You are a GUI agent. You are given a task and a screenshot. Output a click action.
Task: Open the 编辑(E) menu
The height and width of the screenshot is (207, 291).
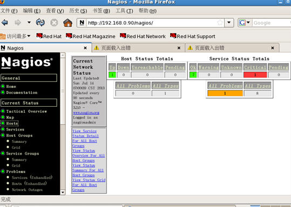pos(32,11)
